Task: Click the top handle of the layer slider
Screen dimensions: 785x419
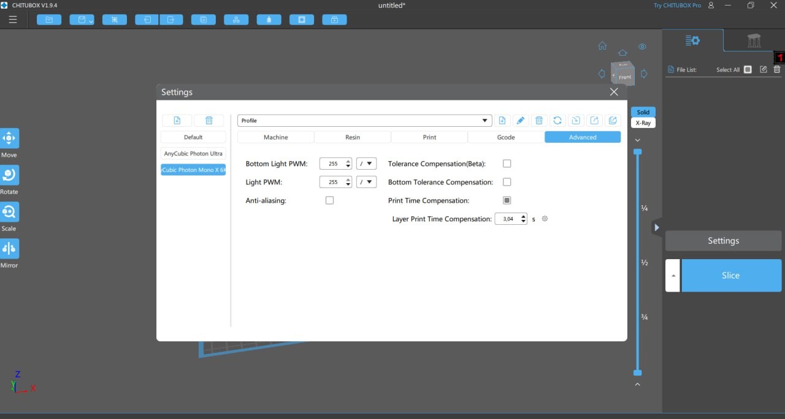Action: tap(637, 151)
